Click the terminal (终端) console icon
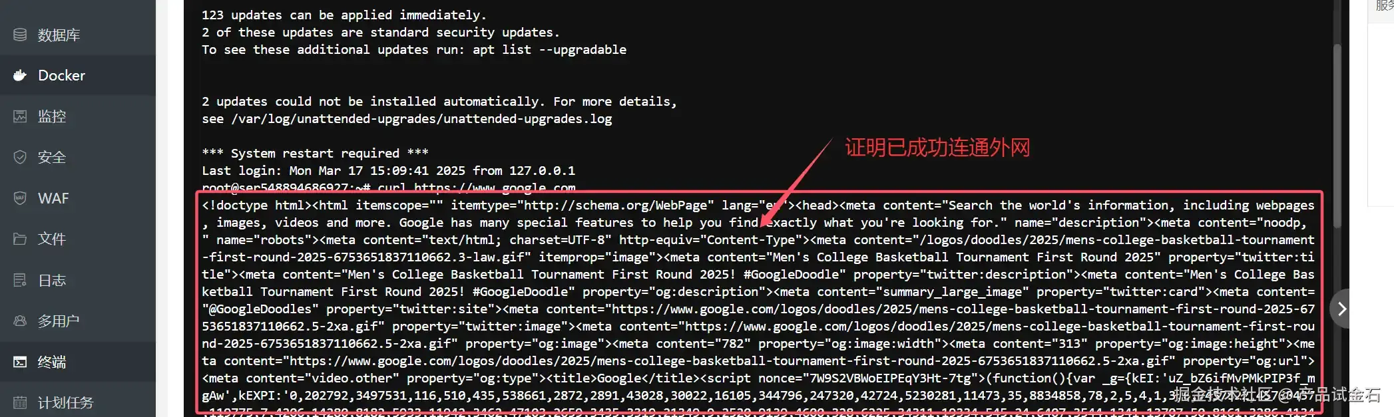This screenshot has height=417, width=1394. pyautogui.click(x=20, y=362)
